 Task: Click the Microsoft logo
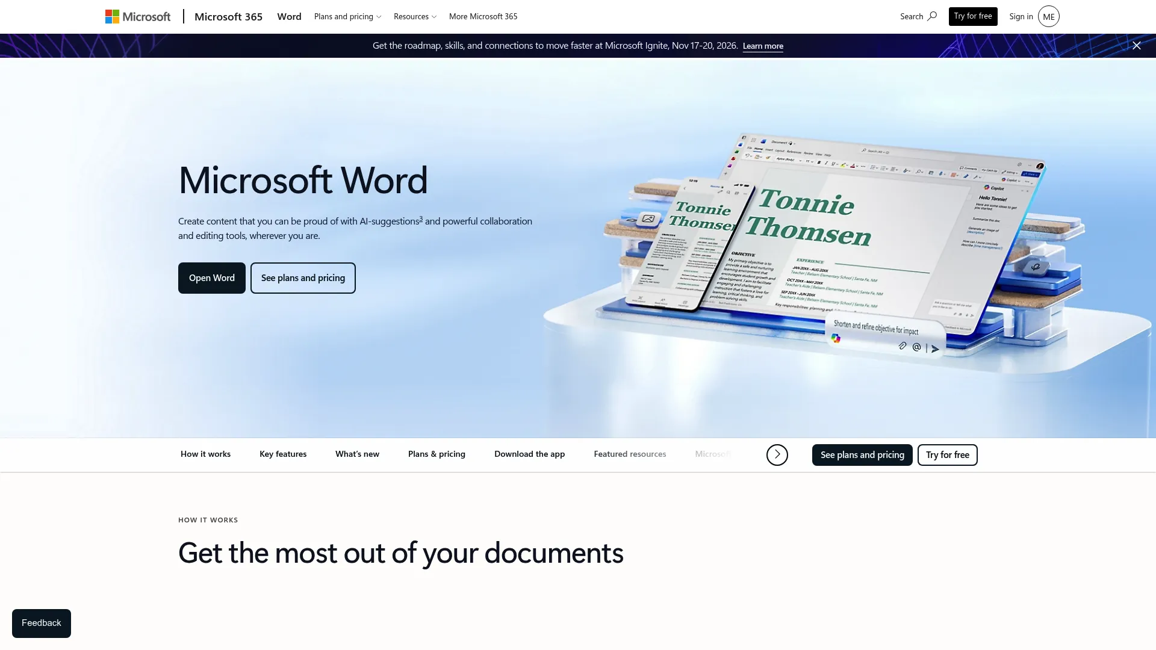coord(138,16)
